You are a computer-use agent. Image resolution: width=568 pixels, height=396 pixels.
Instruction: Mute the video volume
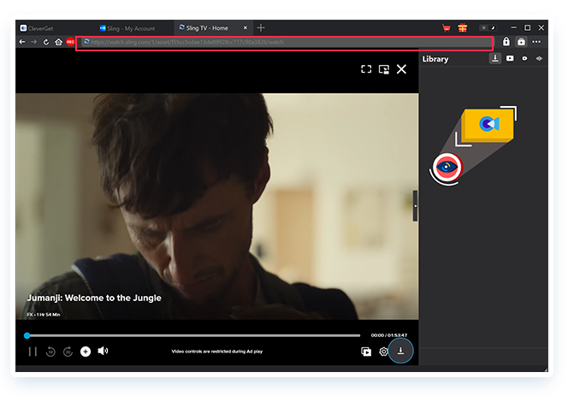(x=103, y=351)
